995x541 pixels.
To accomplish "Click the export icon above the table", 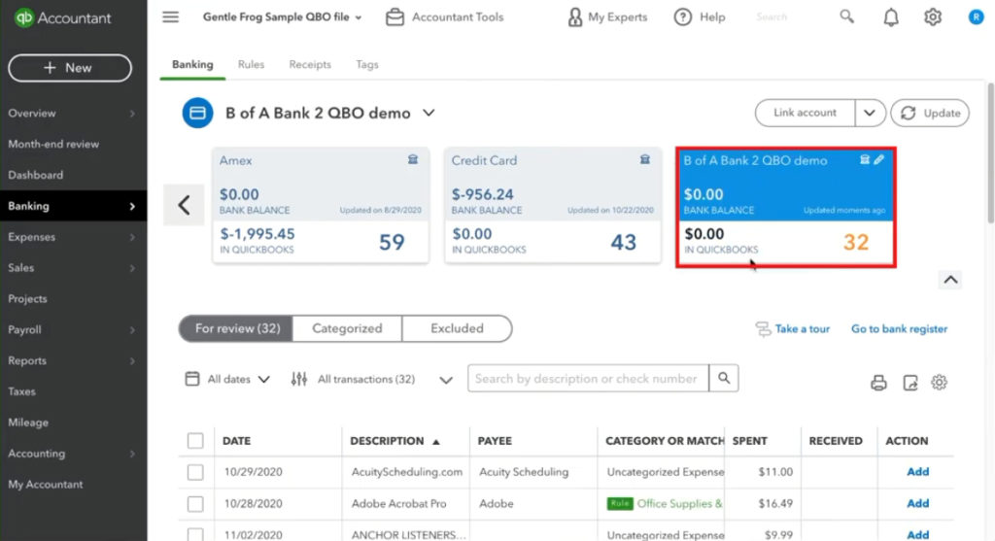I will 909,383.
